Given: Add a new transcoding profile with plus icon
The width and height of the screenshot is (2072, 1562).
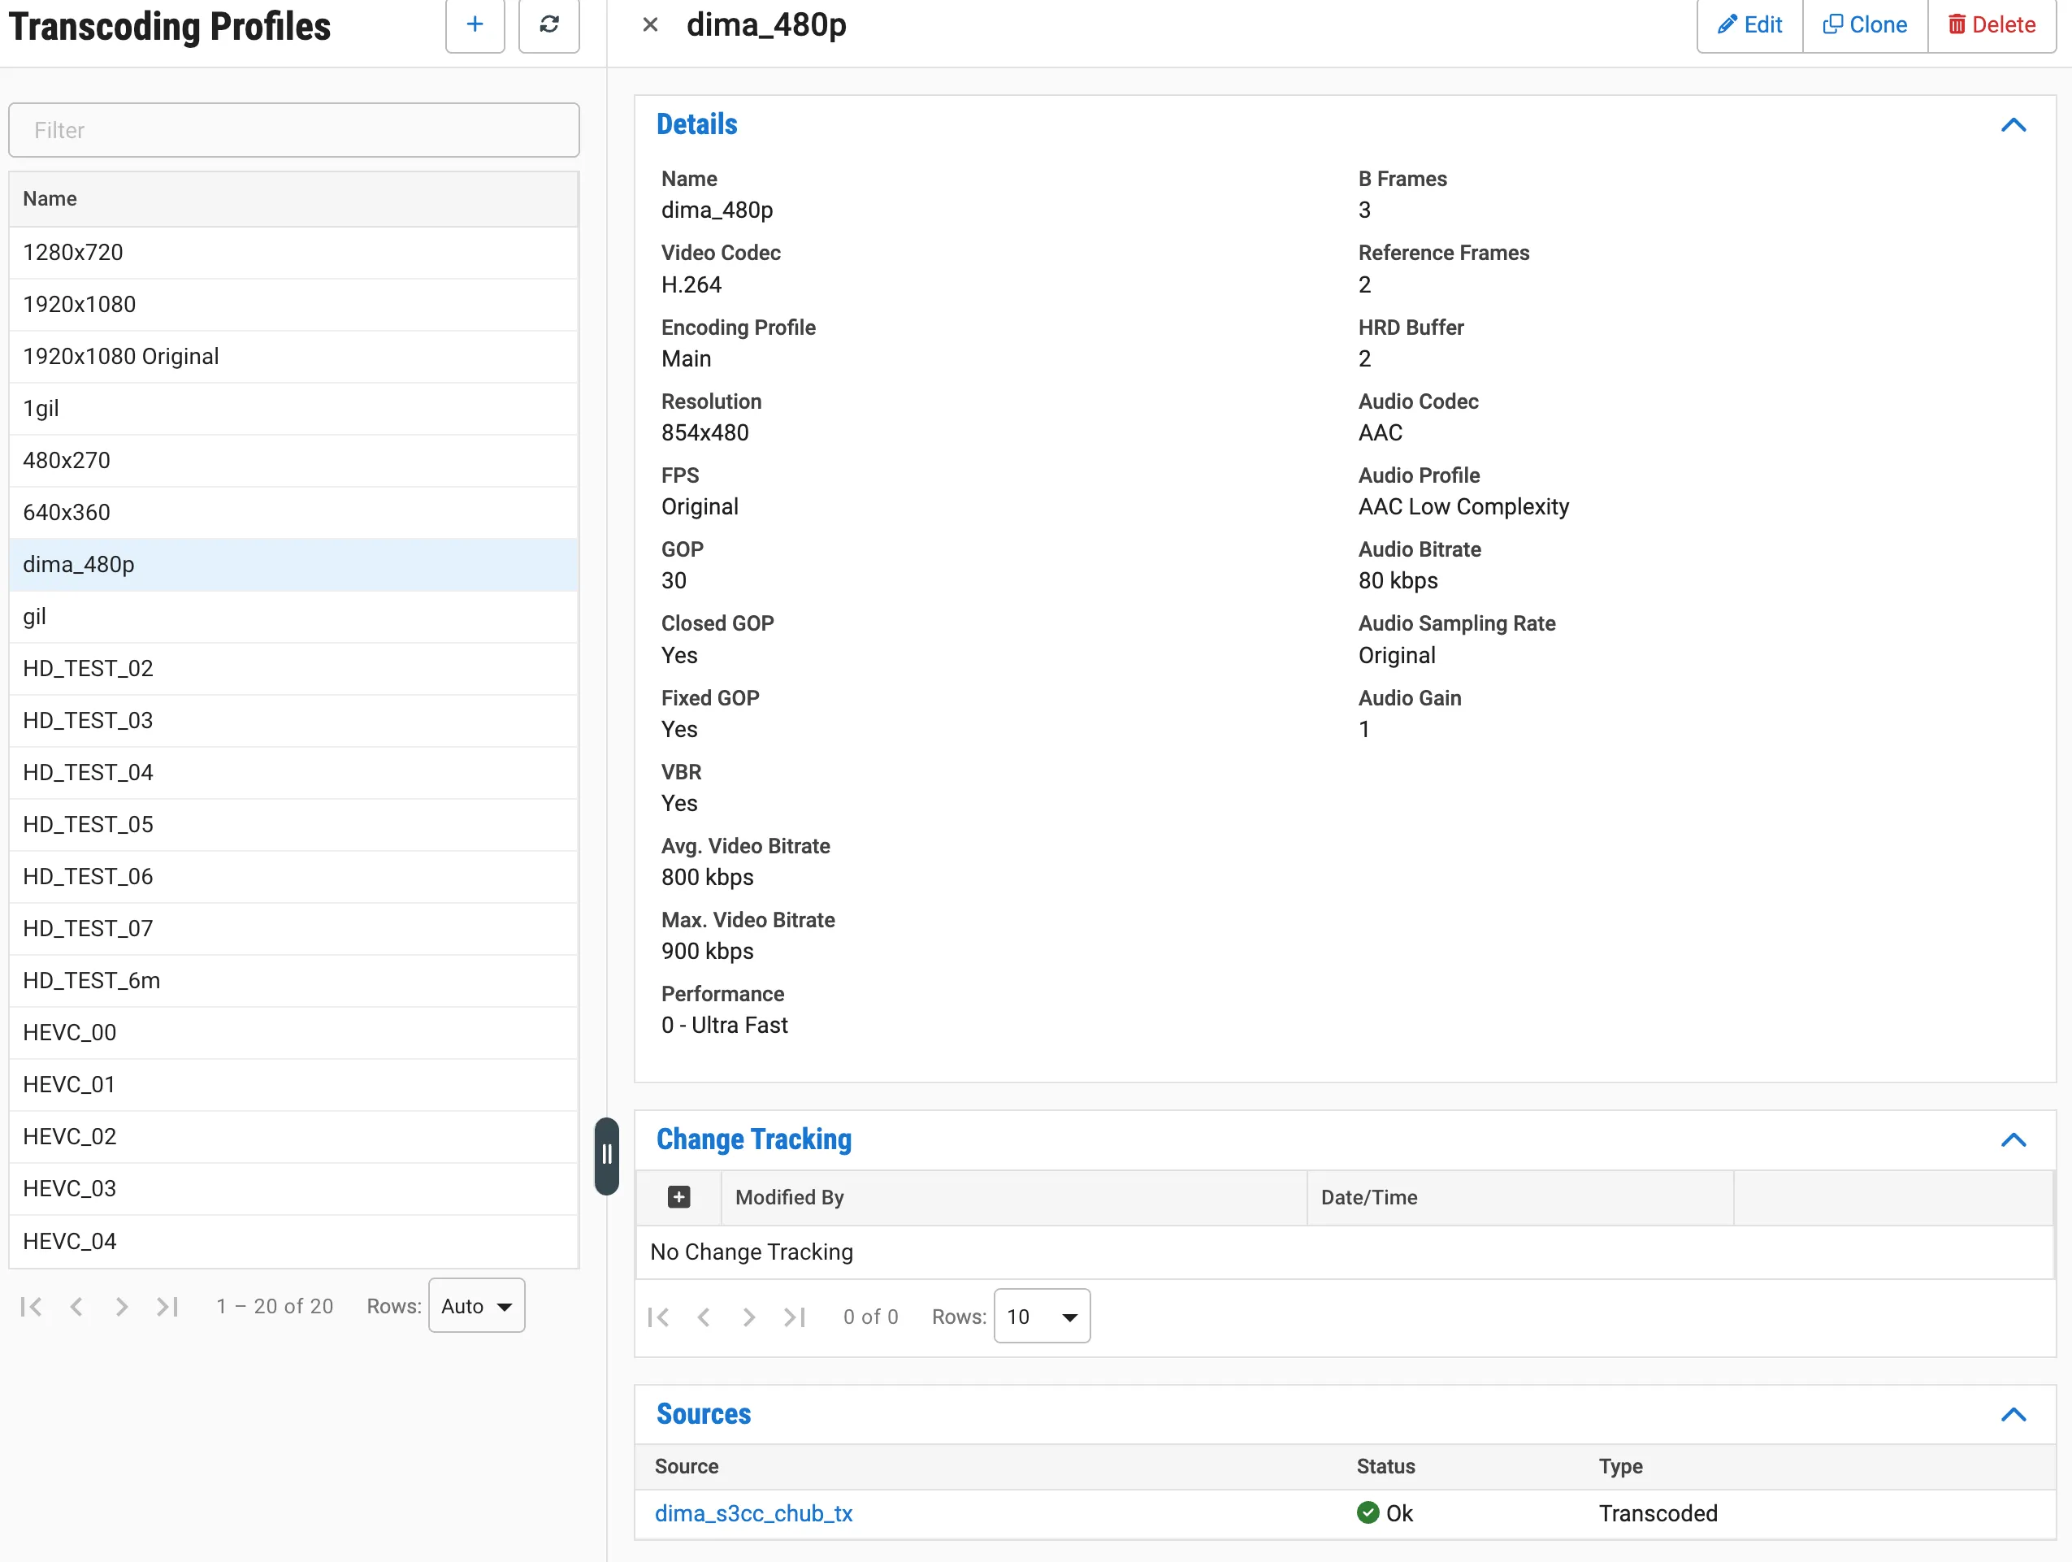Looking at the screenshot, I should coord(475,25).
